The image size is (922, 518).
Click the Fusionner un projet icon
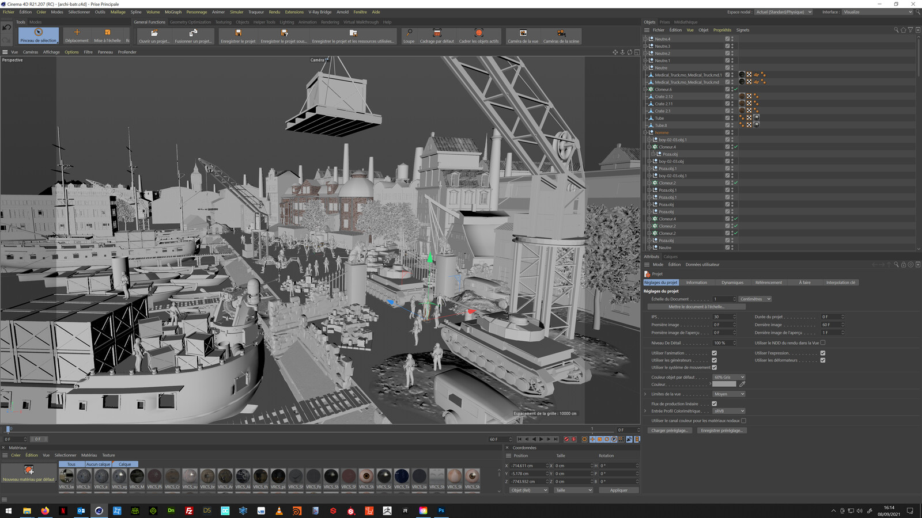[193, 36]
